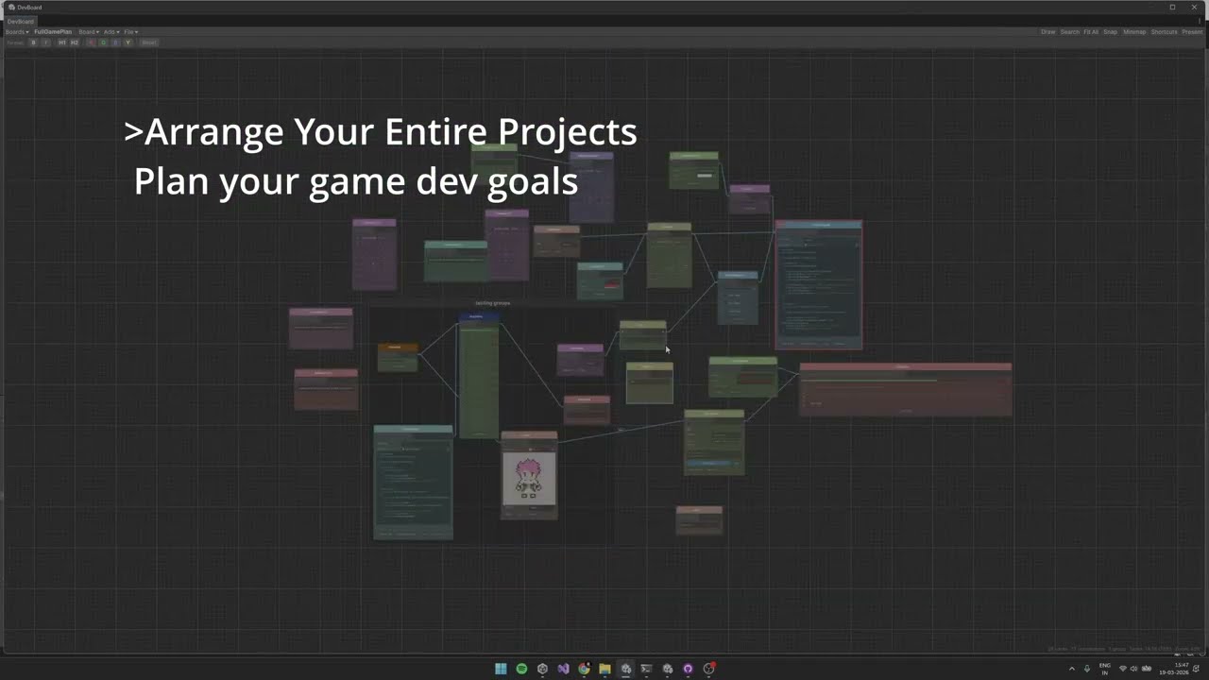Open the notifications bell icon
Image resolution: width=1209 pixels, height=680 pixels.
1196,669
